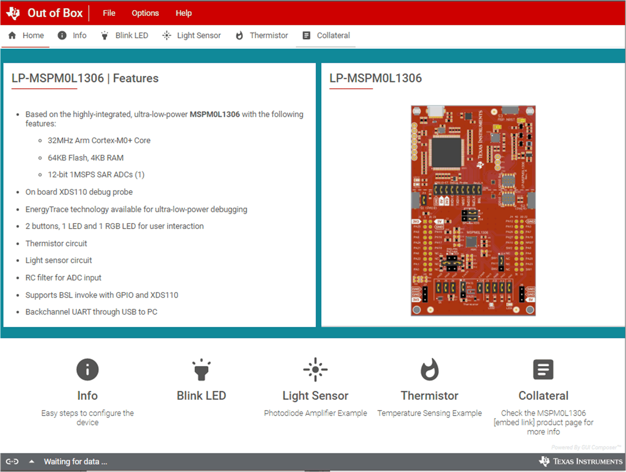The height and width of the screenshot is (472, 626).
Task: Click the Collateral document icon in the tab bar
Action: click(307, 35)
